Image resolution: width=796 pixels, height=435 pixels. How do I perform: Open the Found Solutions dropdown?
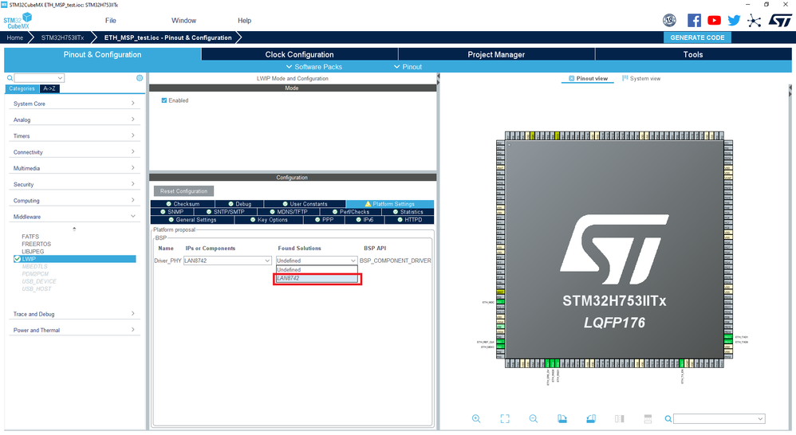tap(317, 261)
